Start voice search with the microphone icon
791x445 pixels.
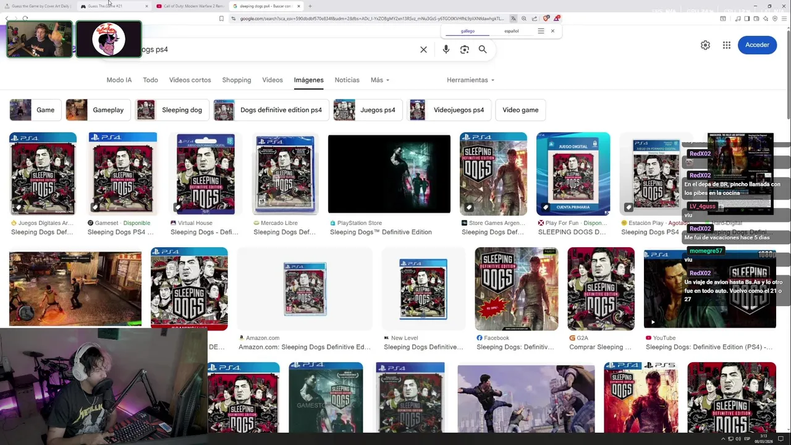[446, 49]
